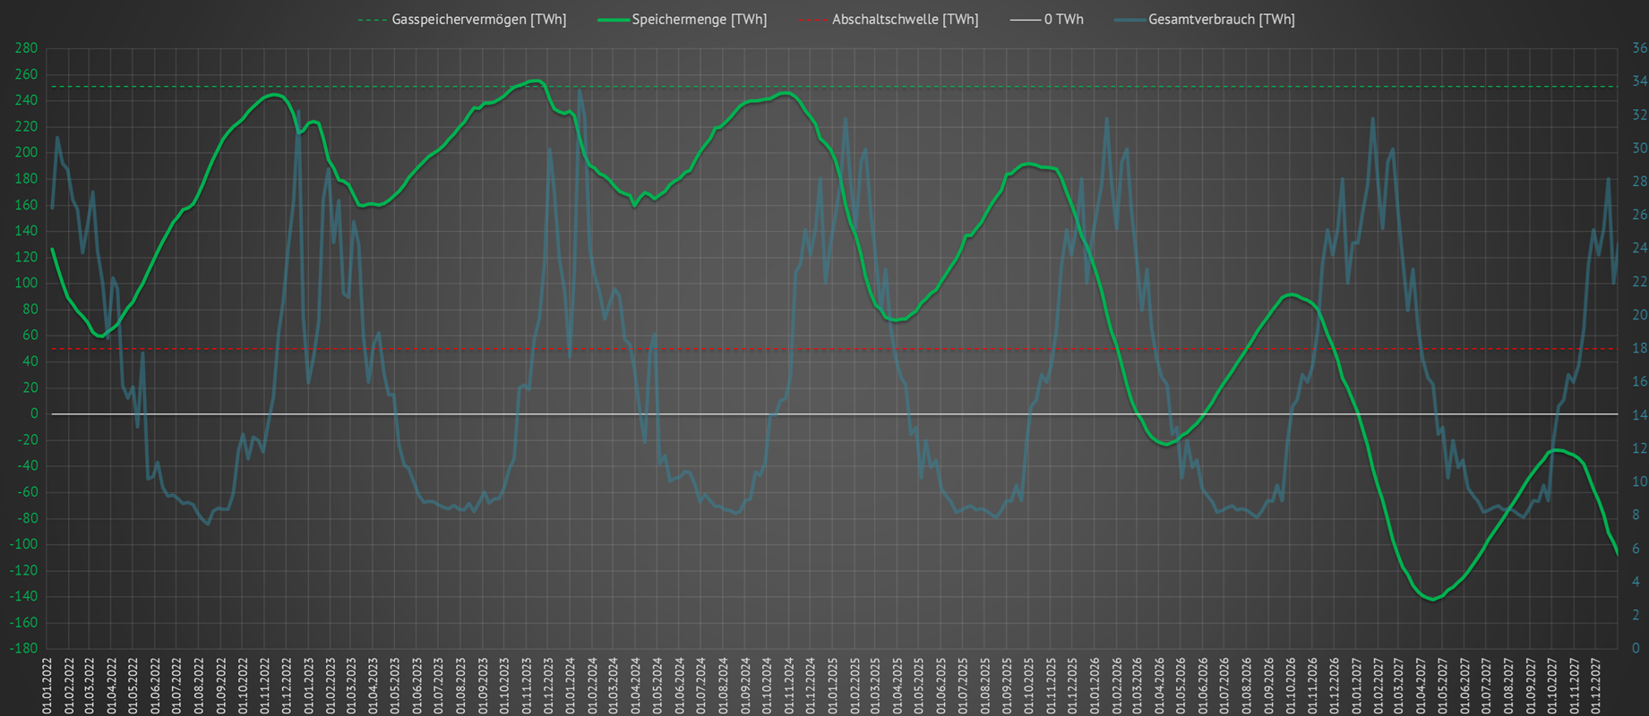Screen dimensions: 1649x716
Task: Click the -180 label on left axis
Action: 24,648
